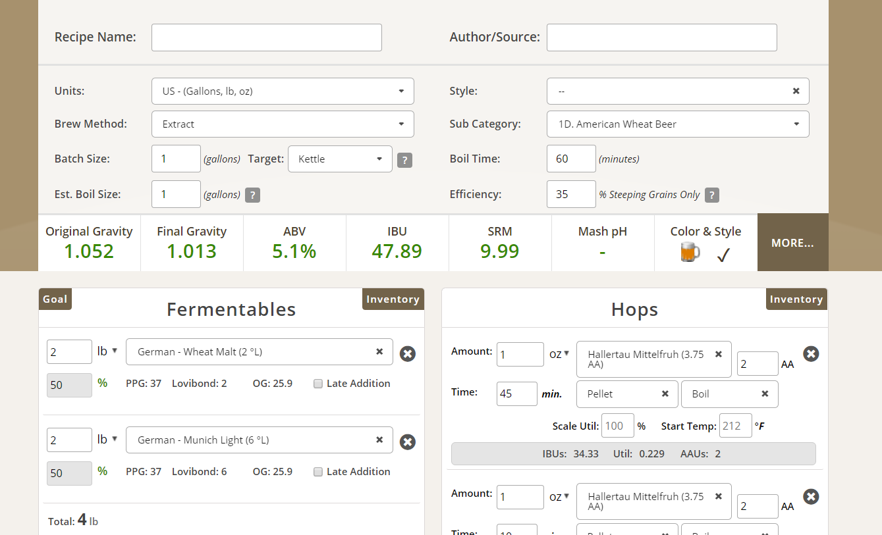Delete the first Hallertau Mittelfruh hop row
The width and height of the screenshot is (882, 535).
(812, 354)
